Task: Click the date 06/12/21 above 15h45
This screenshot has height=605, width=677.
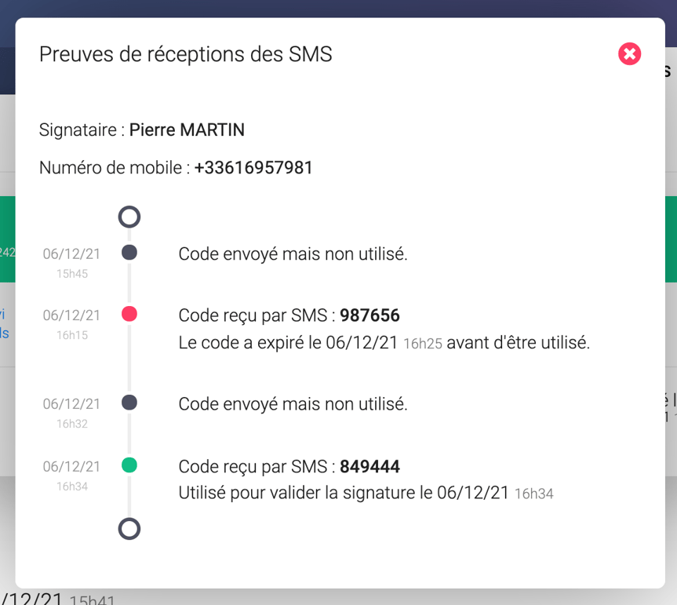Action: pos(71,252)
